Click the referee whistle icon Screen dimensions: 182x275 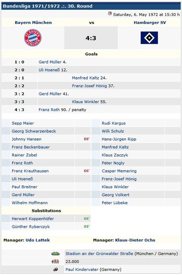coord(56,269)
